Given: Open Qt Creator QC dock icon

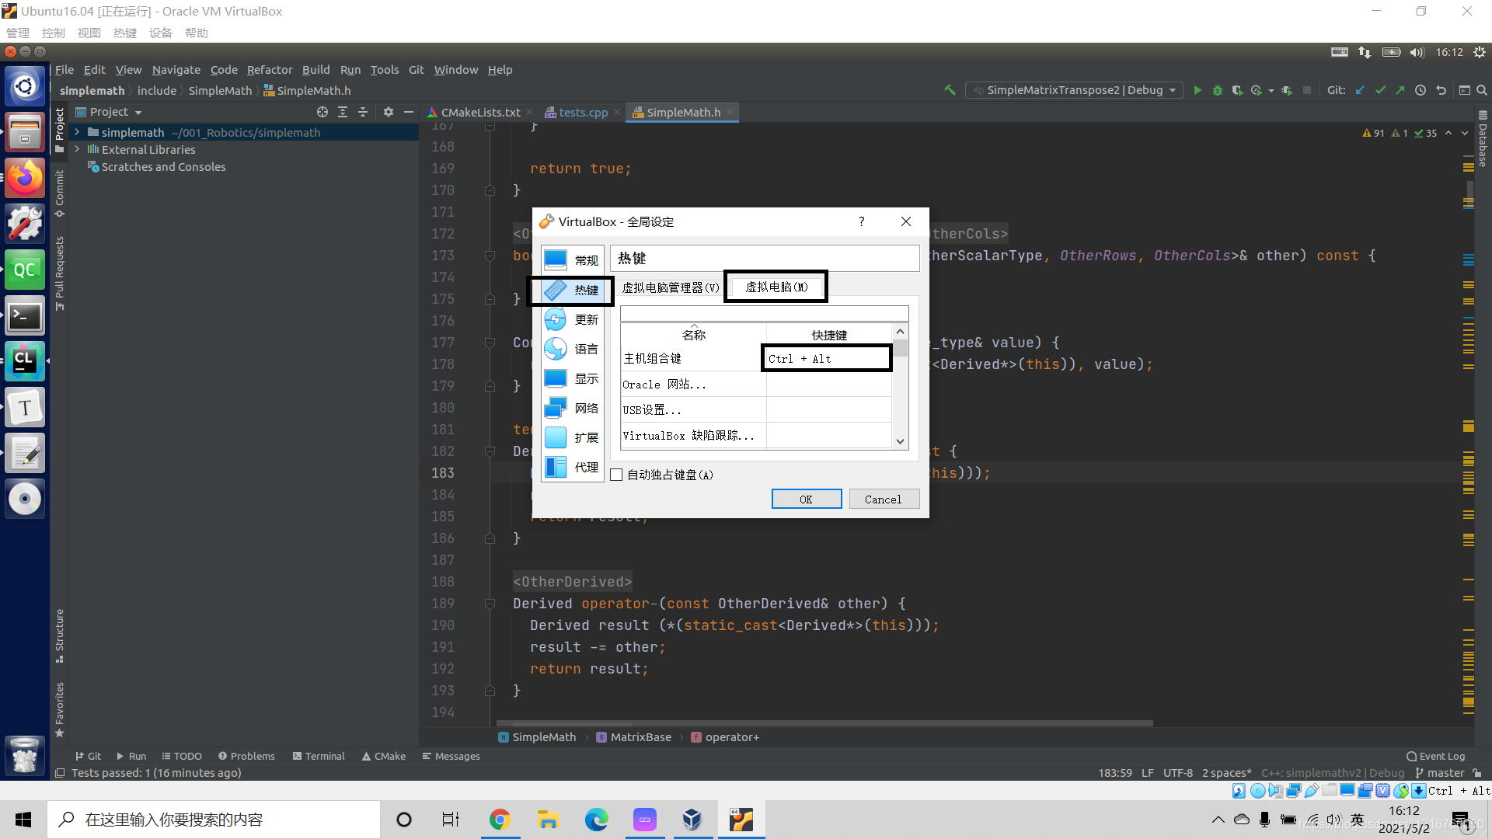Looking at the screenshot, I should click(x=25, y=270).
